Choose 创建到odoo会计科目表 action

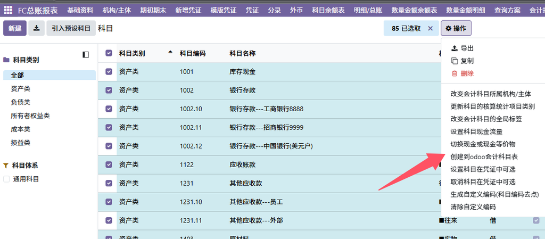pyautogui.click(x=484, y=156)
